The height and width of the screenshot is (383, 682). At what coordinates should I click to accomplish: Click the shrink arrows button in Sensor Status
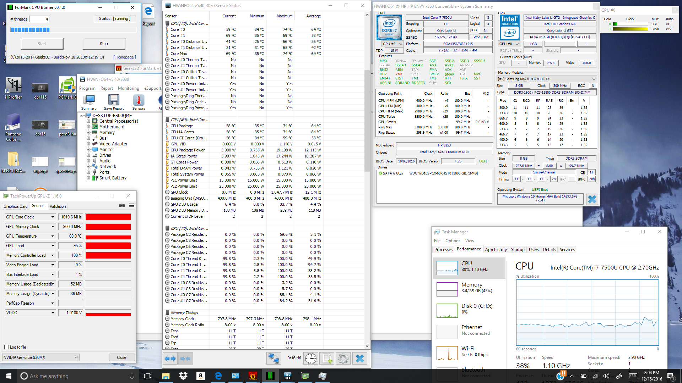185,359
